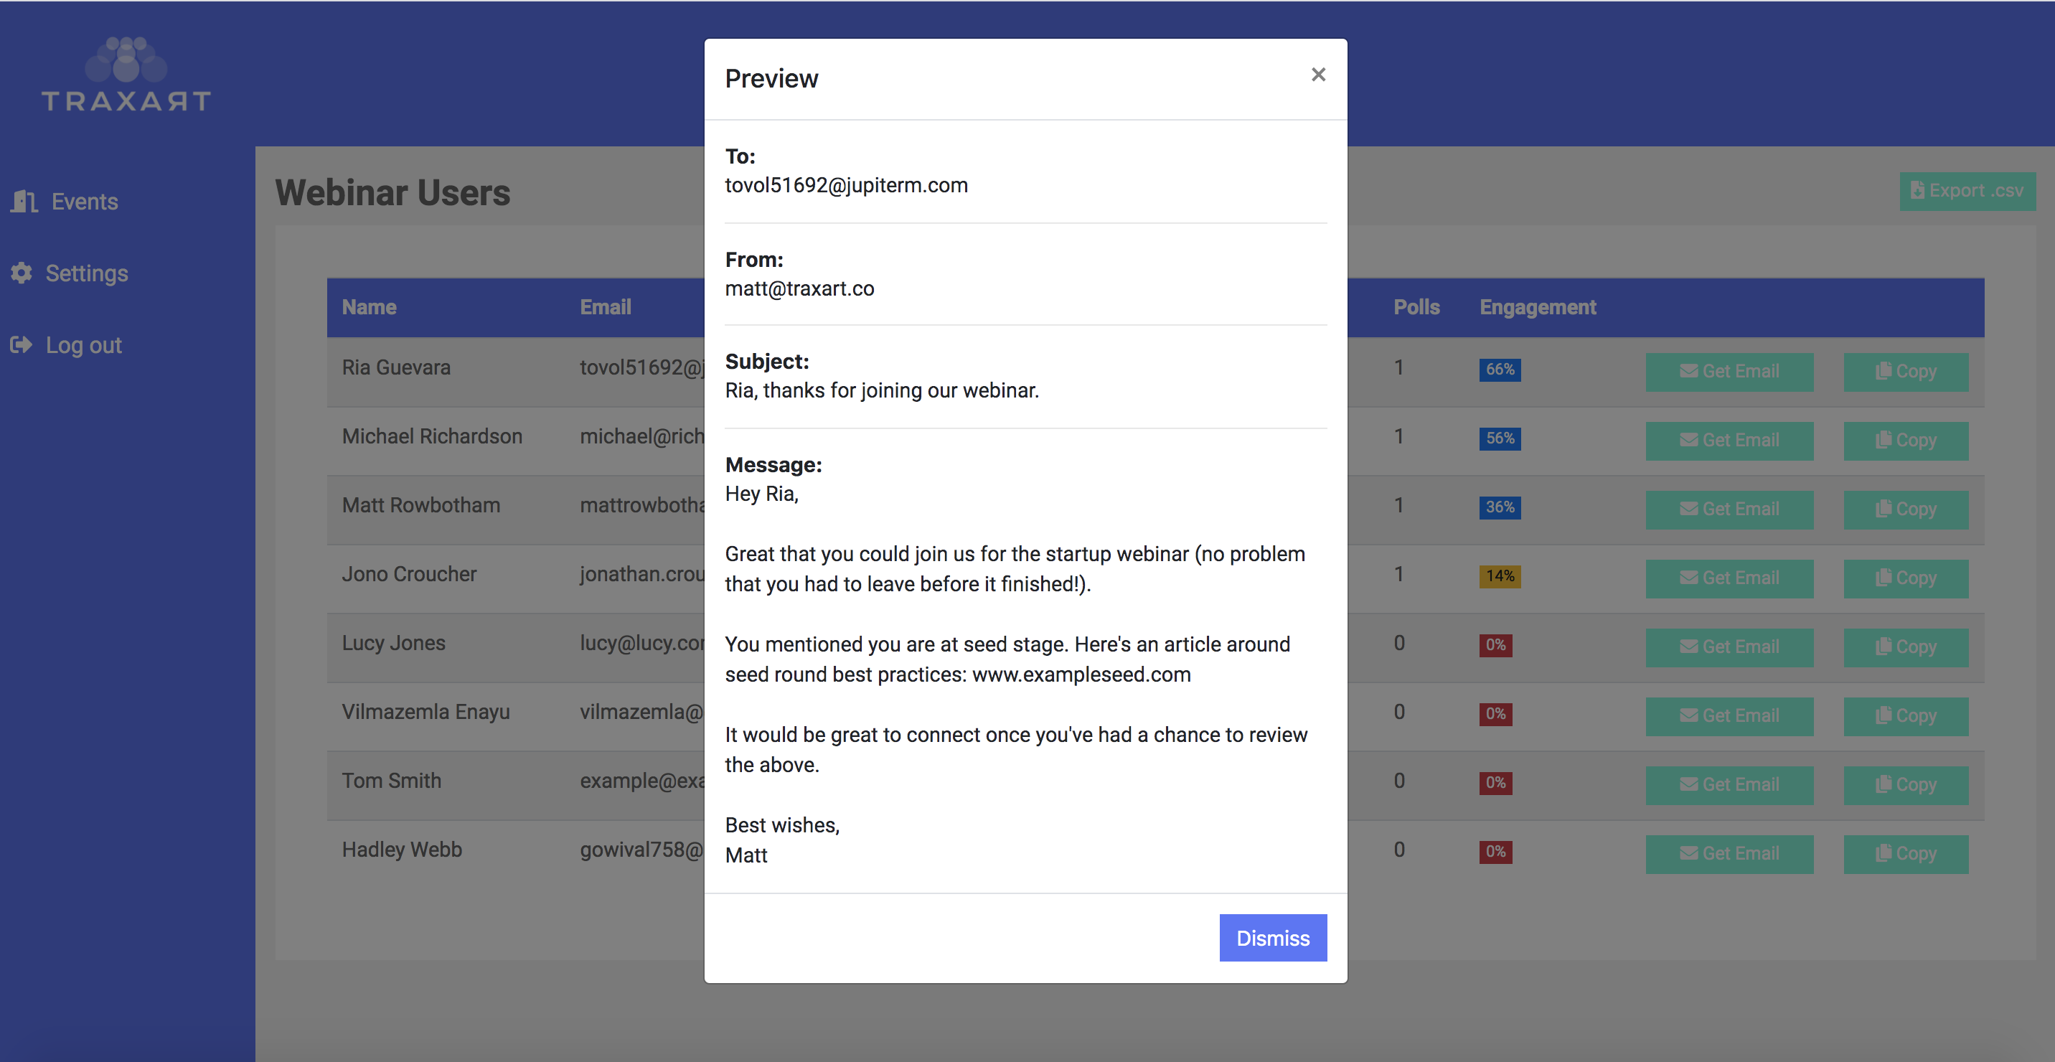2055x1062 pixels.
Task: Get Email for Ria Guevara
Action: click(x=1729, y=371)
